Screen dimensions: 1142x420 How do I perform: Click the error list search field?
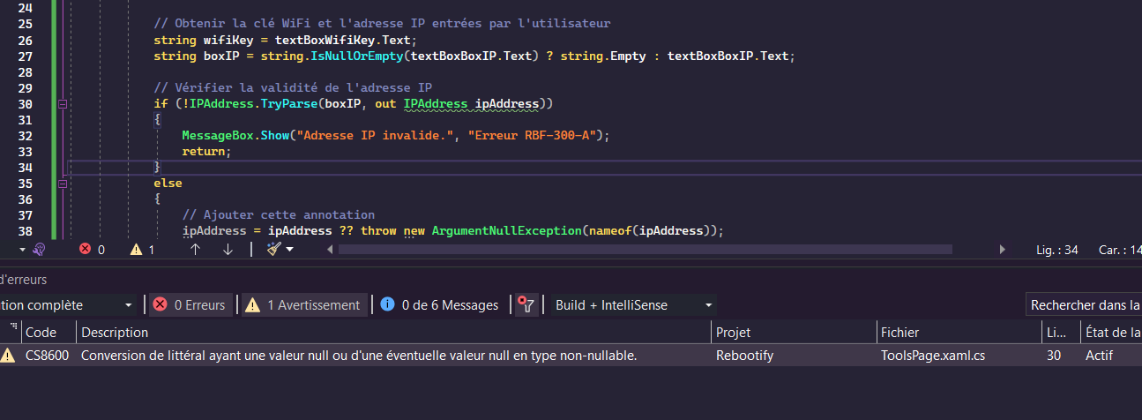[x=1084, y=304]
